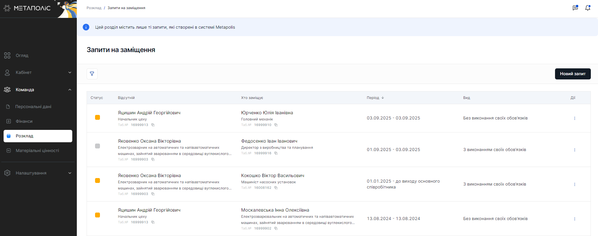Screen dimensions: 598x236
Task: Click period 01.01.2025 - до виходу основного співробітника
Action: click(x=403, y=184)
